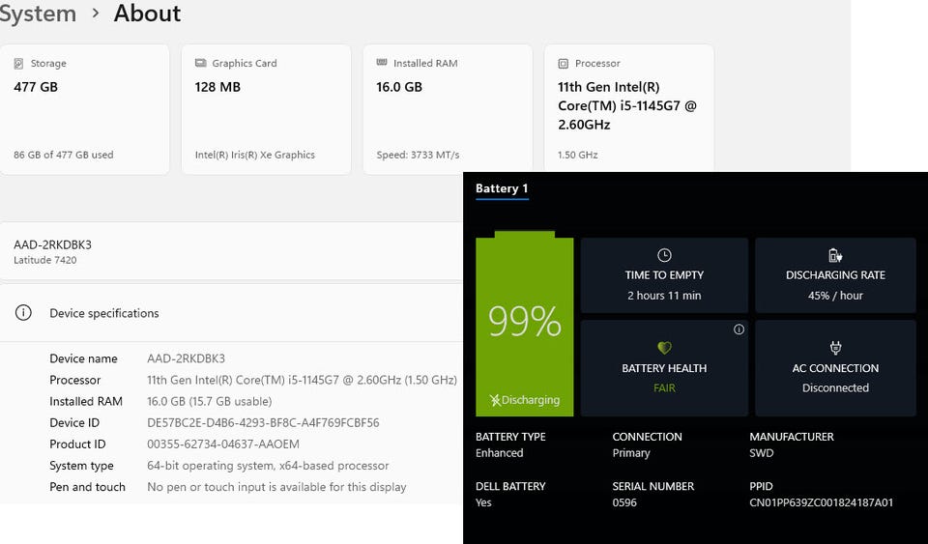Screen dimensions: 928x544
Task: Click the green 99% battery level indicator
Action: pos(525,322)
